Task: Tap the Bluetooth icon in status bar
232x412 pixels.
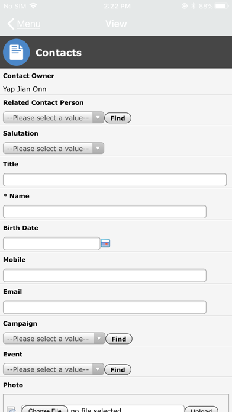Action: (194, 6)
